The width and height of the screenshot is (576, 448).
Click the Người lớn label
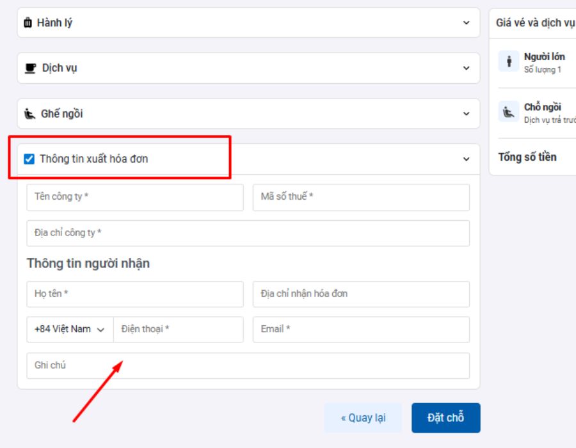click(x=544, y=57)
